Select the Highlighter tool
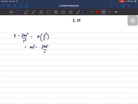This screenshot has width=138, height=104. coord(34,12)
